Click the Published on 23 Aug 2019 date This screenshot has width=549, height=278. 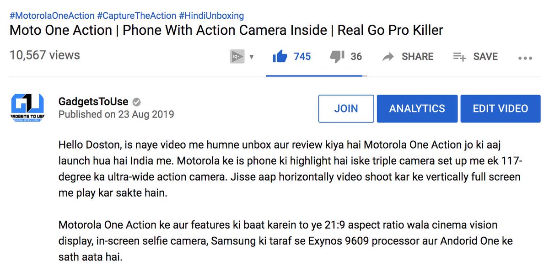pyautogui.click(x=116, y=114)
